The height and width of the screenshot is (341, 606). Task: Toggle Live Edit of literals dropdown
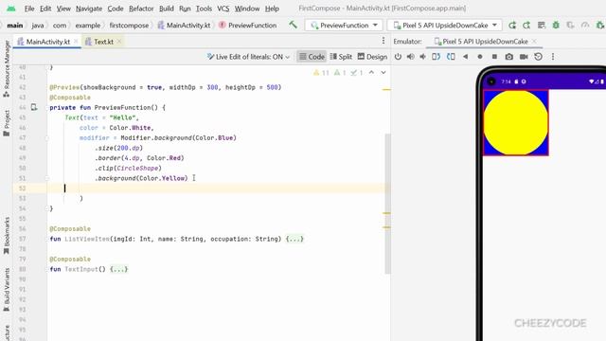click(x=248, y=57)
